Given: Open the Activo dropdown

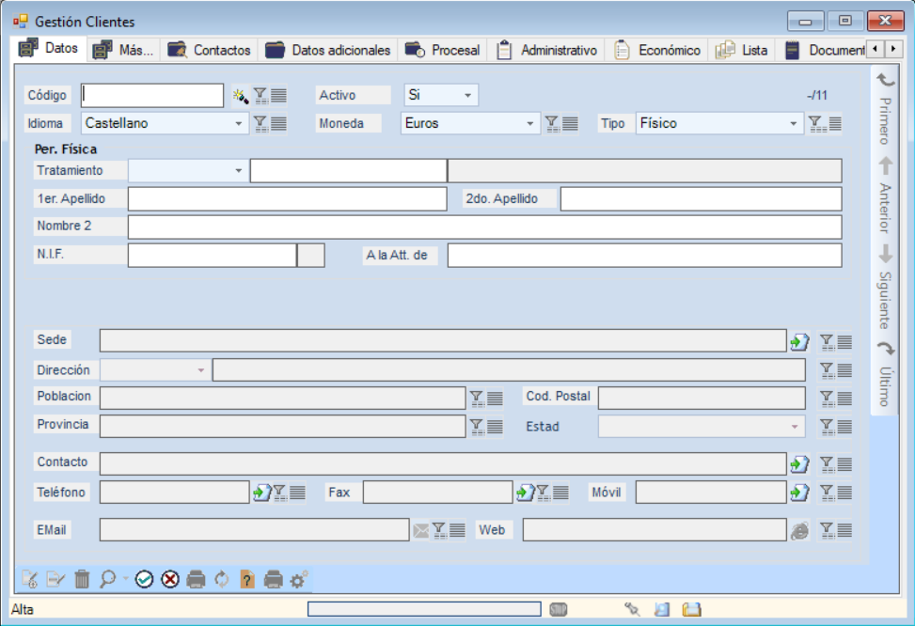Looking at the screenshot, I should 467,96.
